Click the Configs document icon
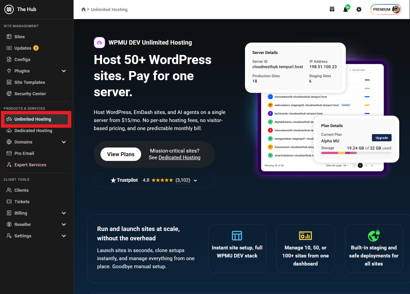This screenshot has height=294, width=410. click(x=9, y=59)
